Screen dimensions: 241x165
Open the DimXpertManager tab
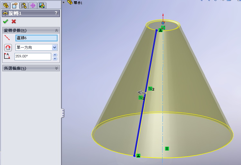pos(33,5)
